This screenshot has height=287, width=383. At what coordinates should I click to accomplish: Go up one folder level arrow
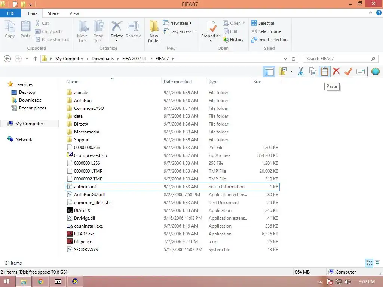point(36,59)
